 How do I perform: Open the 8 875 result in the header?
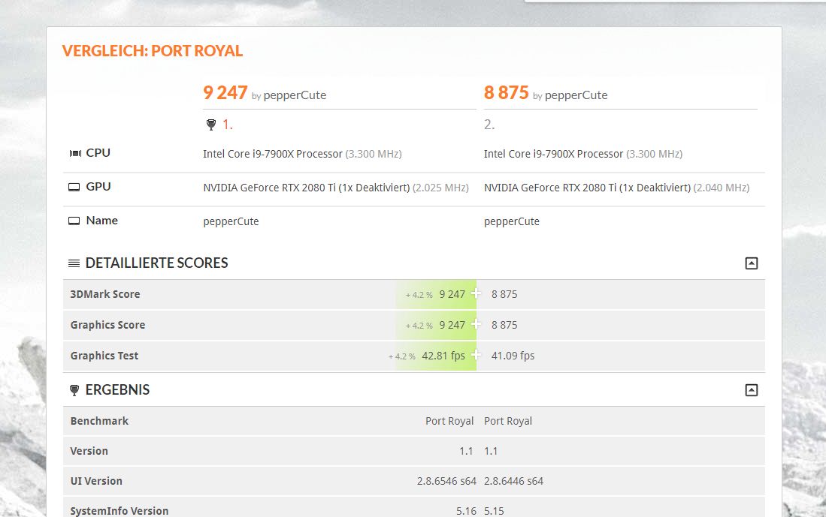507,92
